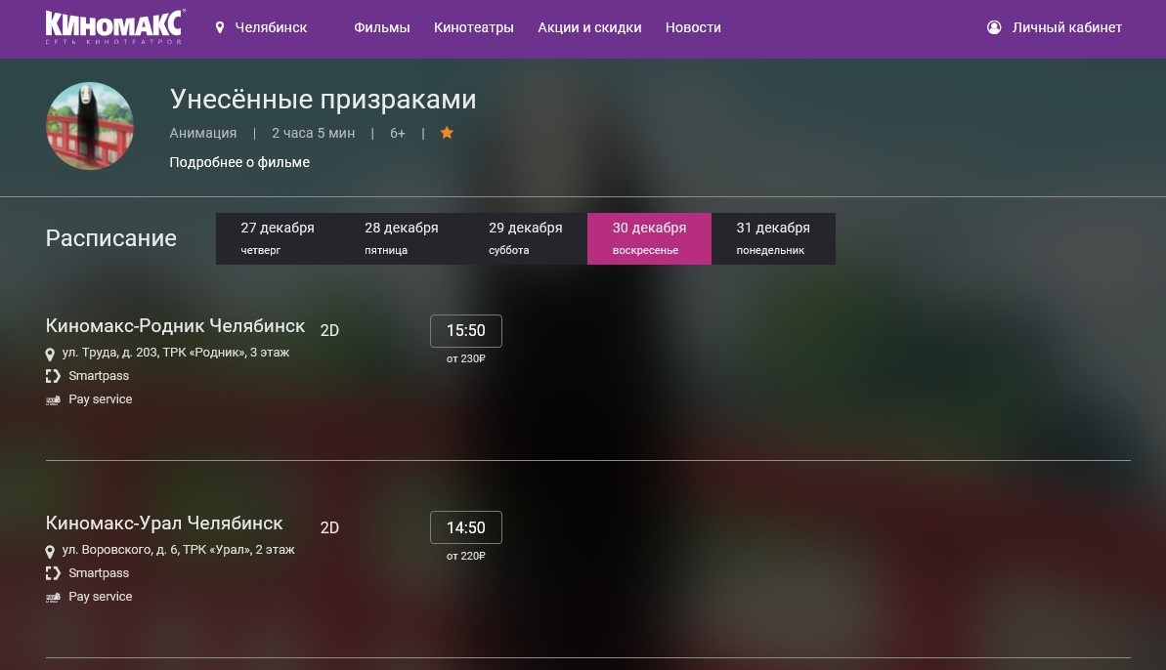Select the 30 декабря воскресенье tab

649,238
